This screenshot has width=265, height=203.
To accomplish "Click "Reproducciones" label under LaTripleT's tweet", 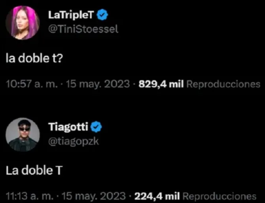I will point(223,84).
